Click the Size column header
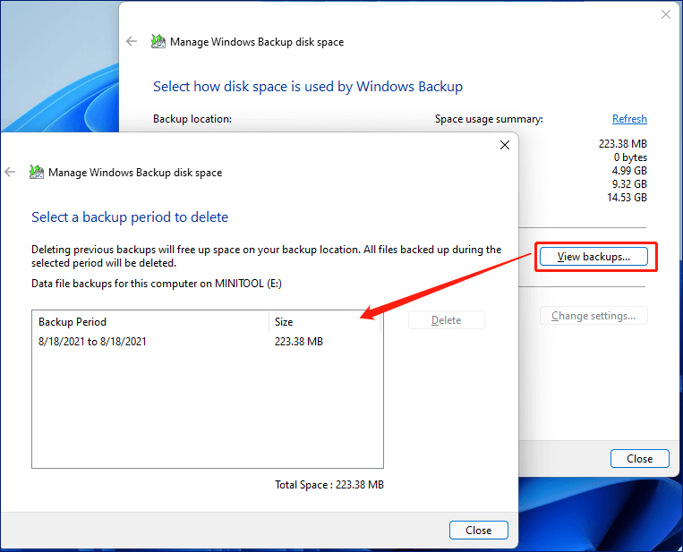 point(325,322)
